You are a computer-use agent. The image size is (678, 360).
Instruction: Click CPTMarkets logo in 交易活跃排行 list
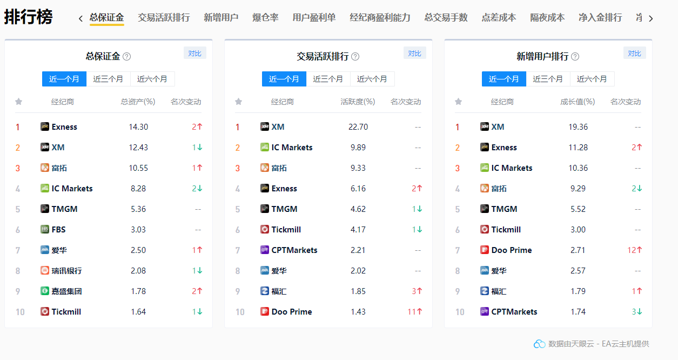[x=265, y=250]
